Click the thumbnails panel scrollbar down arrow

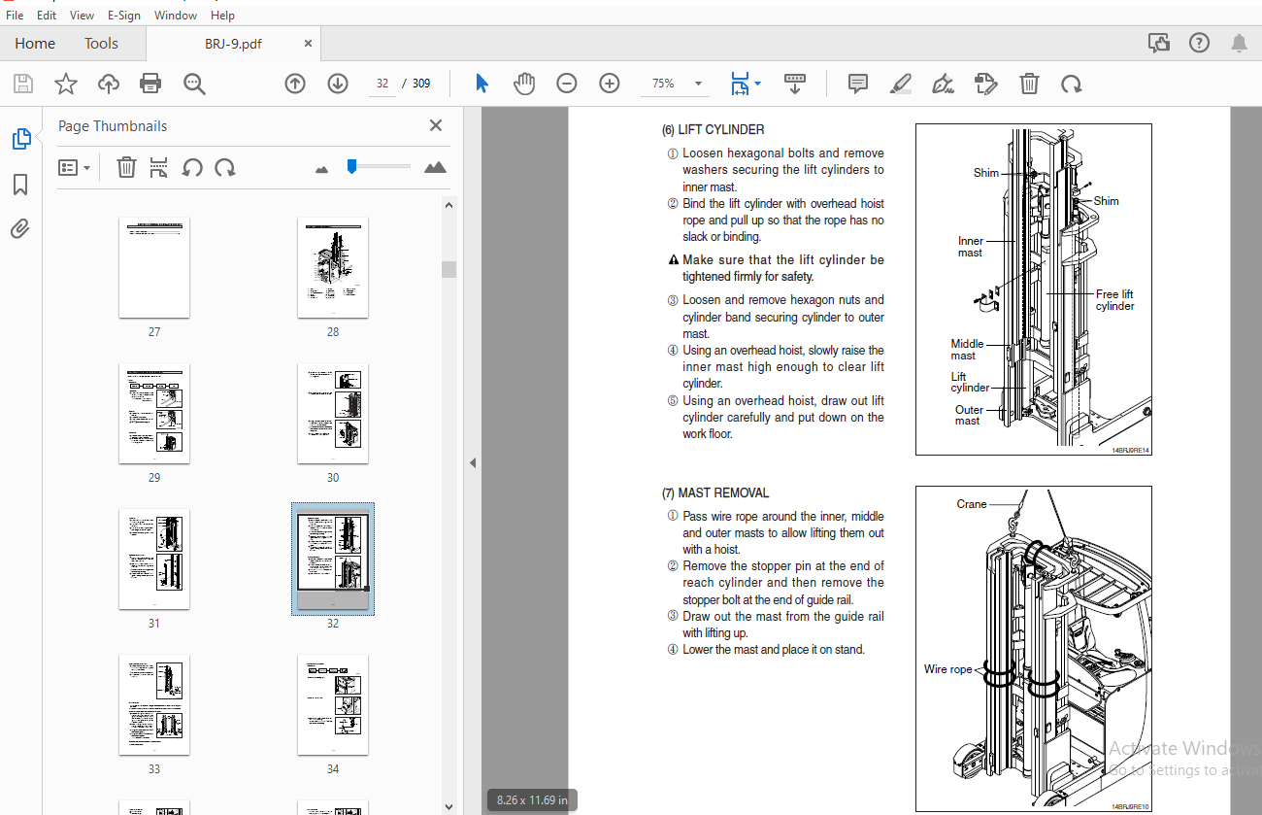(x=448, y=806)
